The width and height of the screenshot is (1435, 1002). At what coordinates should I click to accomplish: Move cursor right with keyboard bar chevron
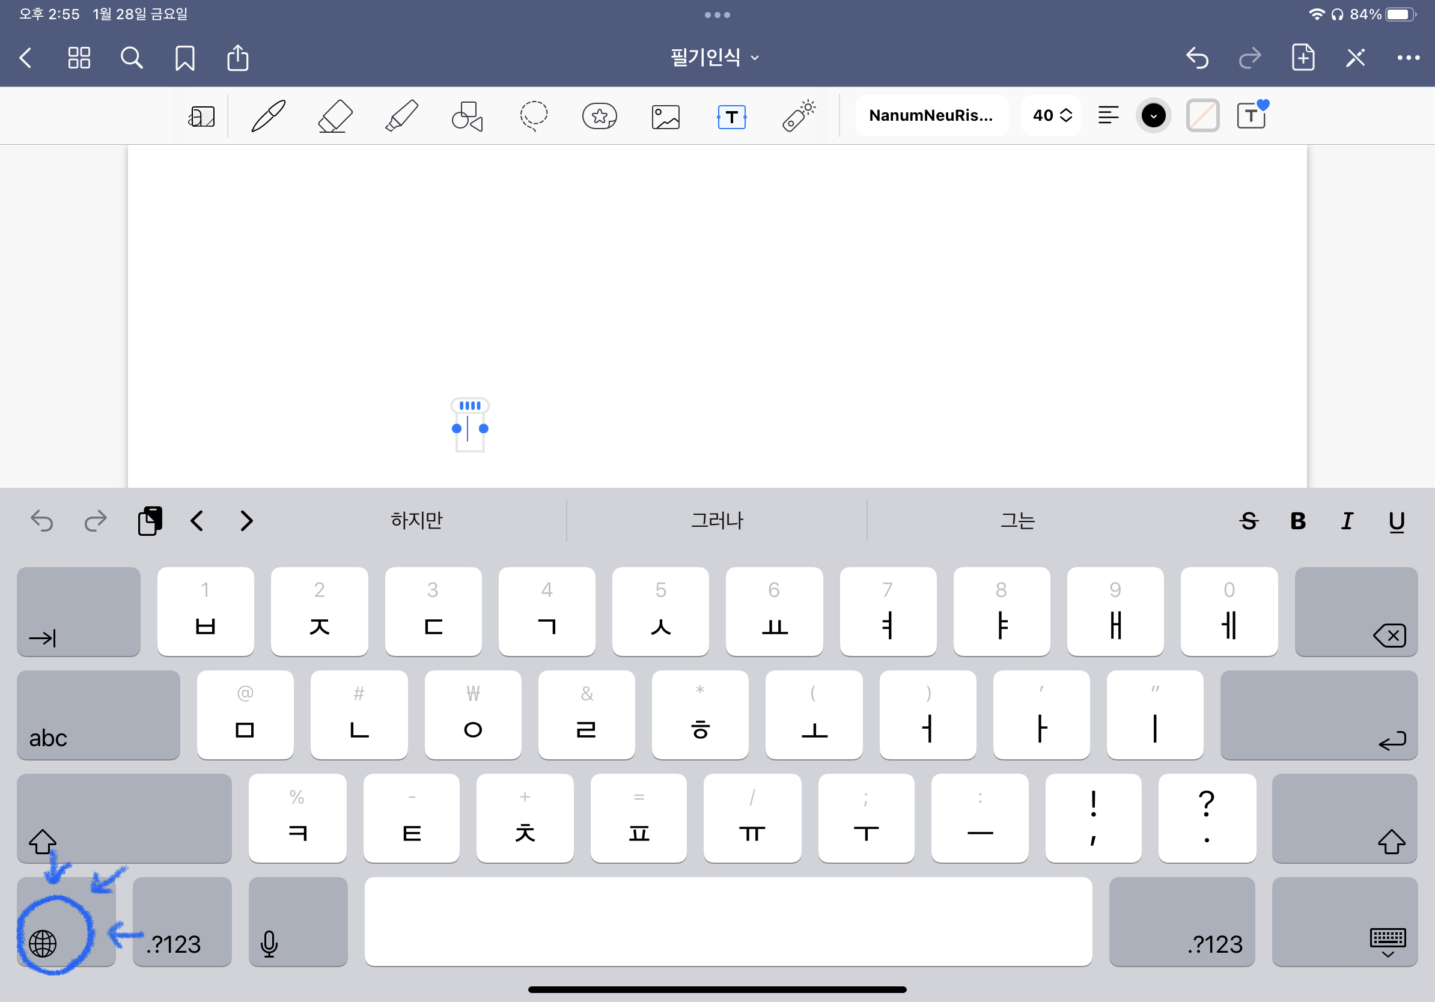tap(246, 520)
